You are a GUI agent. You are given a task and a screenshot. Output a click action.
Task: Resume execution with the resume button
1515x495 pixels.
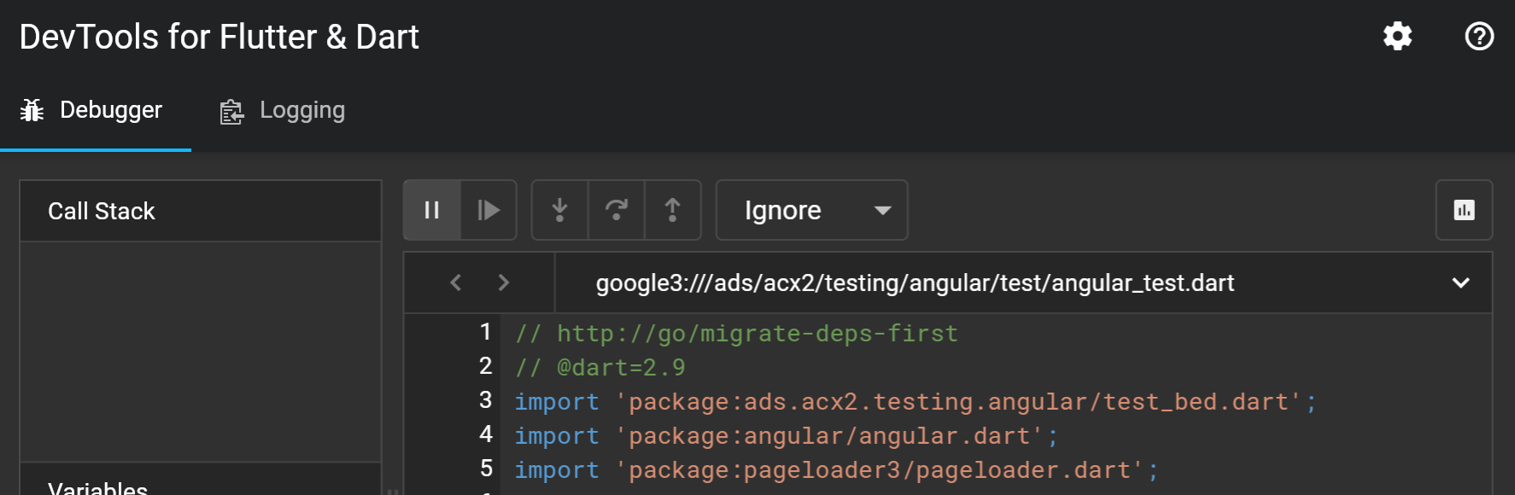488,210
